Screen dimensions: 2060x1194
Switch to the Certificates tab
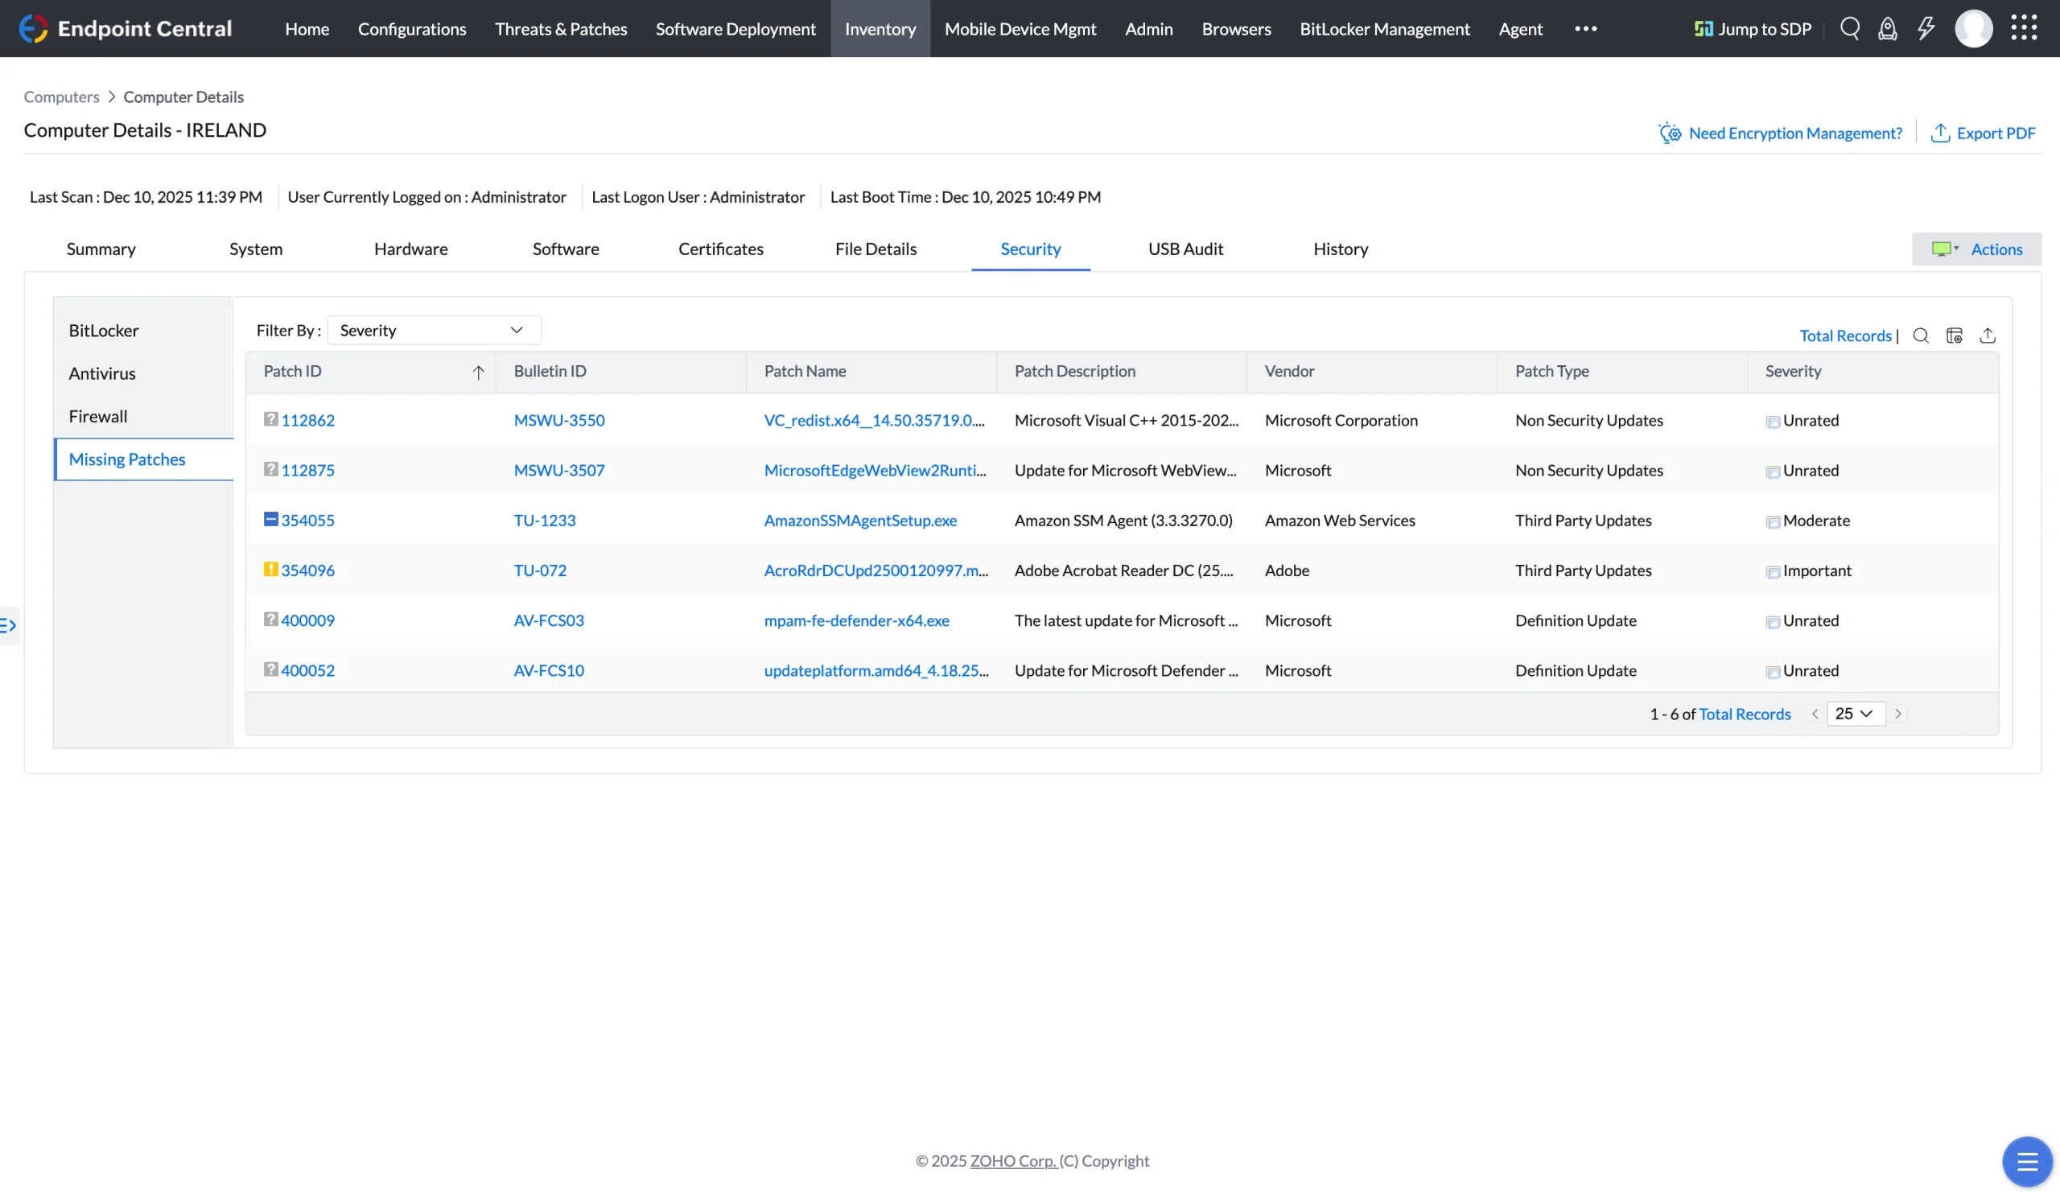pyautogui.click(x=720, y=249)
